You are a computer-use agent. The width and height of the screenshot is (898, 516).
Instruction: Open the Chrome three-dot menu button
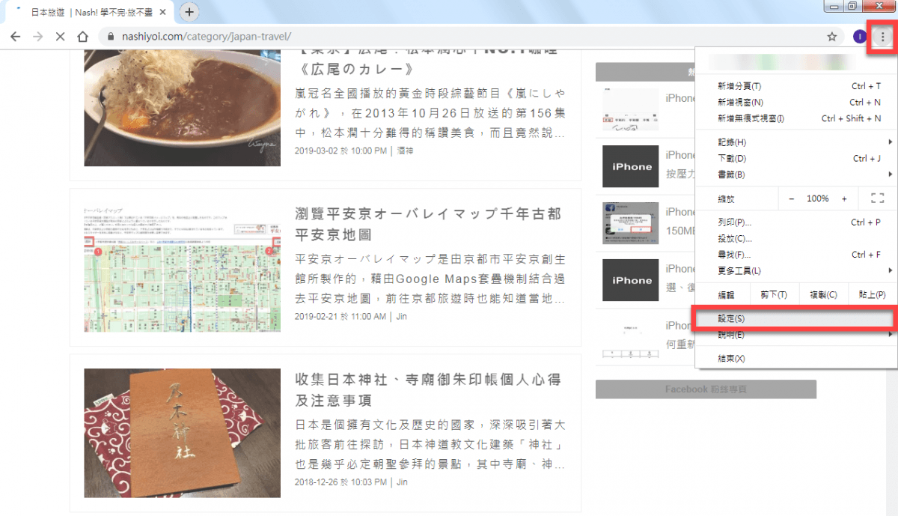pos(883,37)
